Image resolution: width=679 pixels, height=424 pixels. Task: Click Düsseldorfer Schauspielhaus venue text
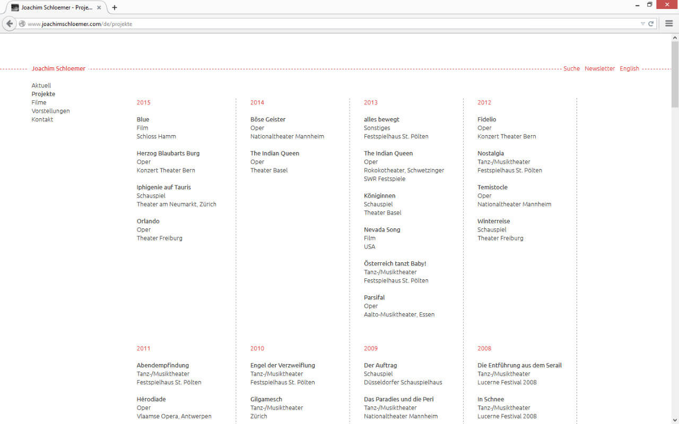pyautogui.click(x=403, y=382)
